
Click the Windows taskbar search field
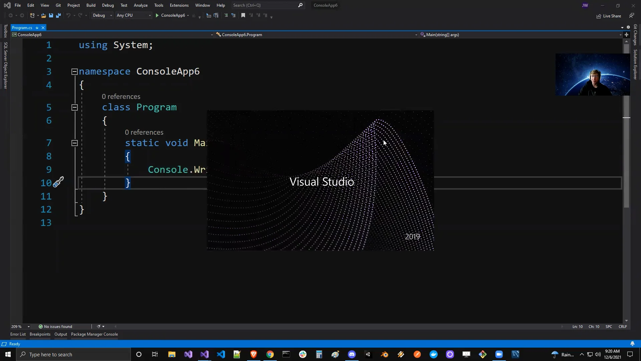click(73, 354)
